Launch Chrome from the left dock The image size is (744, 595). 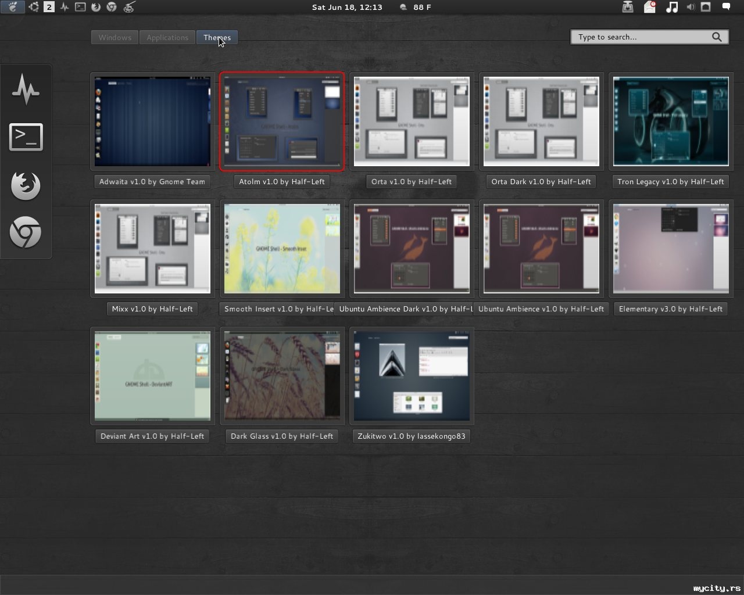point(26,232)
